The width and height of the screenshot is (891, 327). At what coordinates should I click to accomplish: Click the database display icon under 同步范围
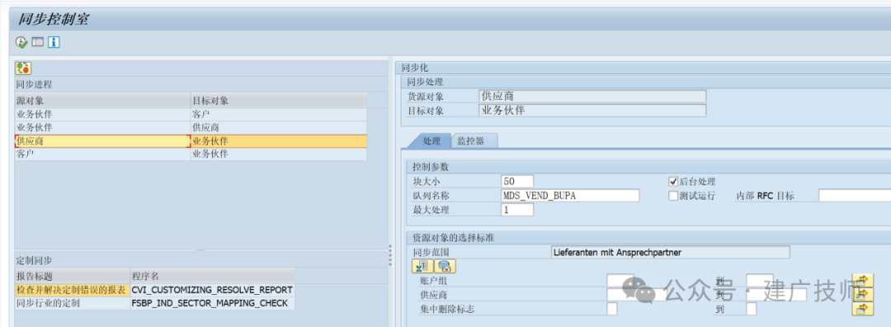point(445,266)
